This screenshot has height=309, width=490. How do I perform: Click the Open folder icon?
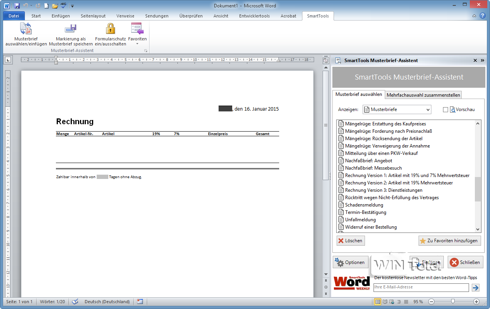pyautogui.click(x=55, y=6)
